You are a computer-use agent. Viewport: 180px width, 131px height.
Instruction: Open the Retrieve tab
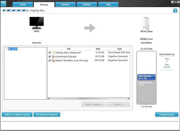[66, 4]
